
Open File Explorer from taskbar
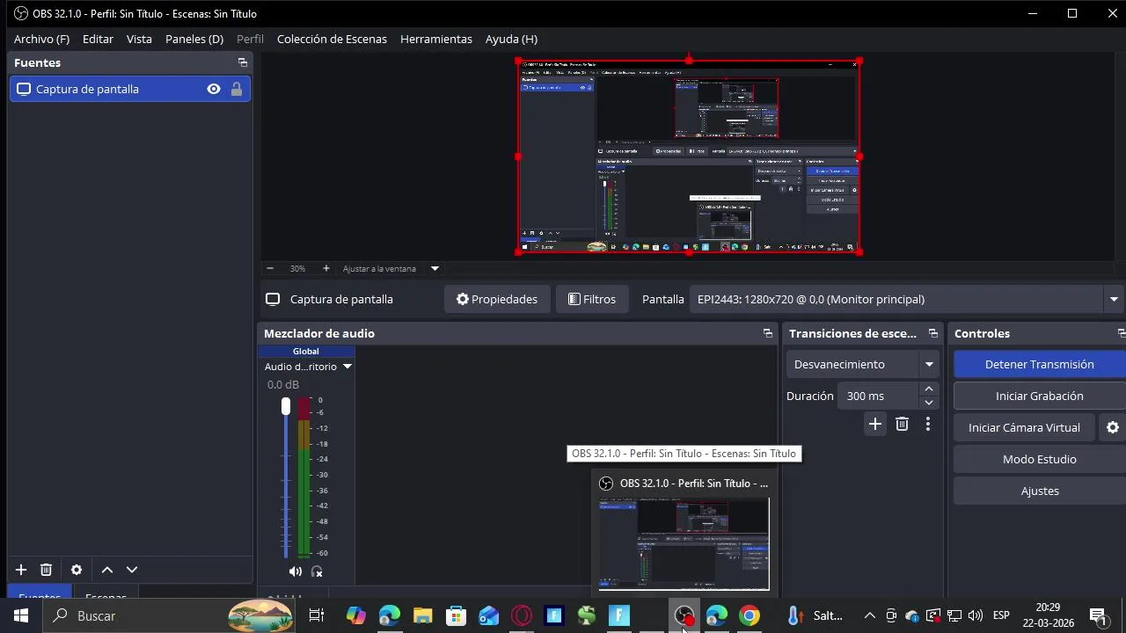pos(423,615)
